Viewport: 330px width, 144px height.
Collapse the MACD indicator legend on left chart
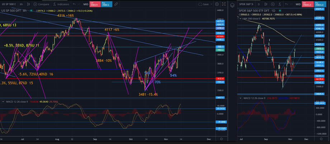3,101
